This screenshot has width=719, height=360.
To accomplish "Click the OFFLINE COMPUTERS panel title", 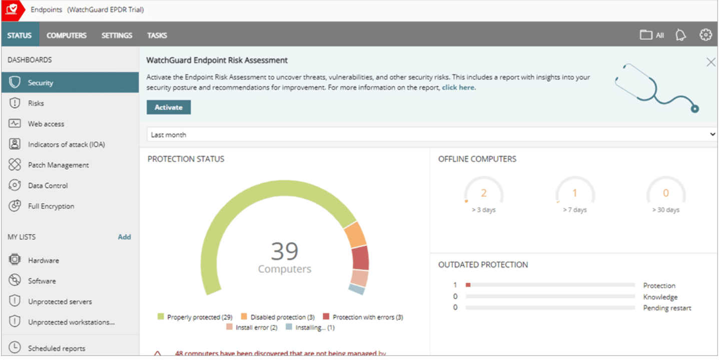I will click(x=477, y=159).
